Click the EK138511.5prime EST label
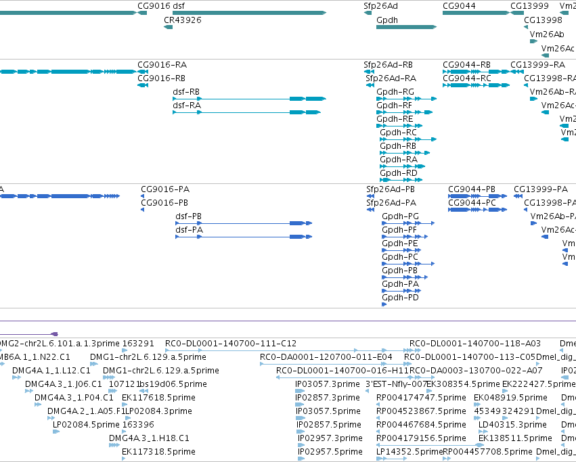576x462 pixels. (x=515, y=438)
